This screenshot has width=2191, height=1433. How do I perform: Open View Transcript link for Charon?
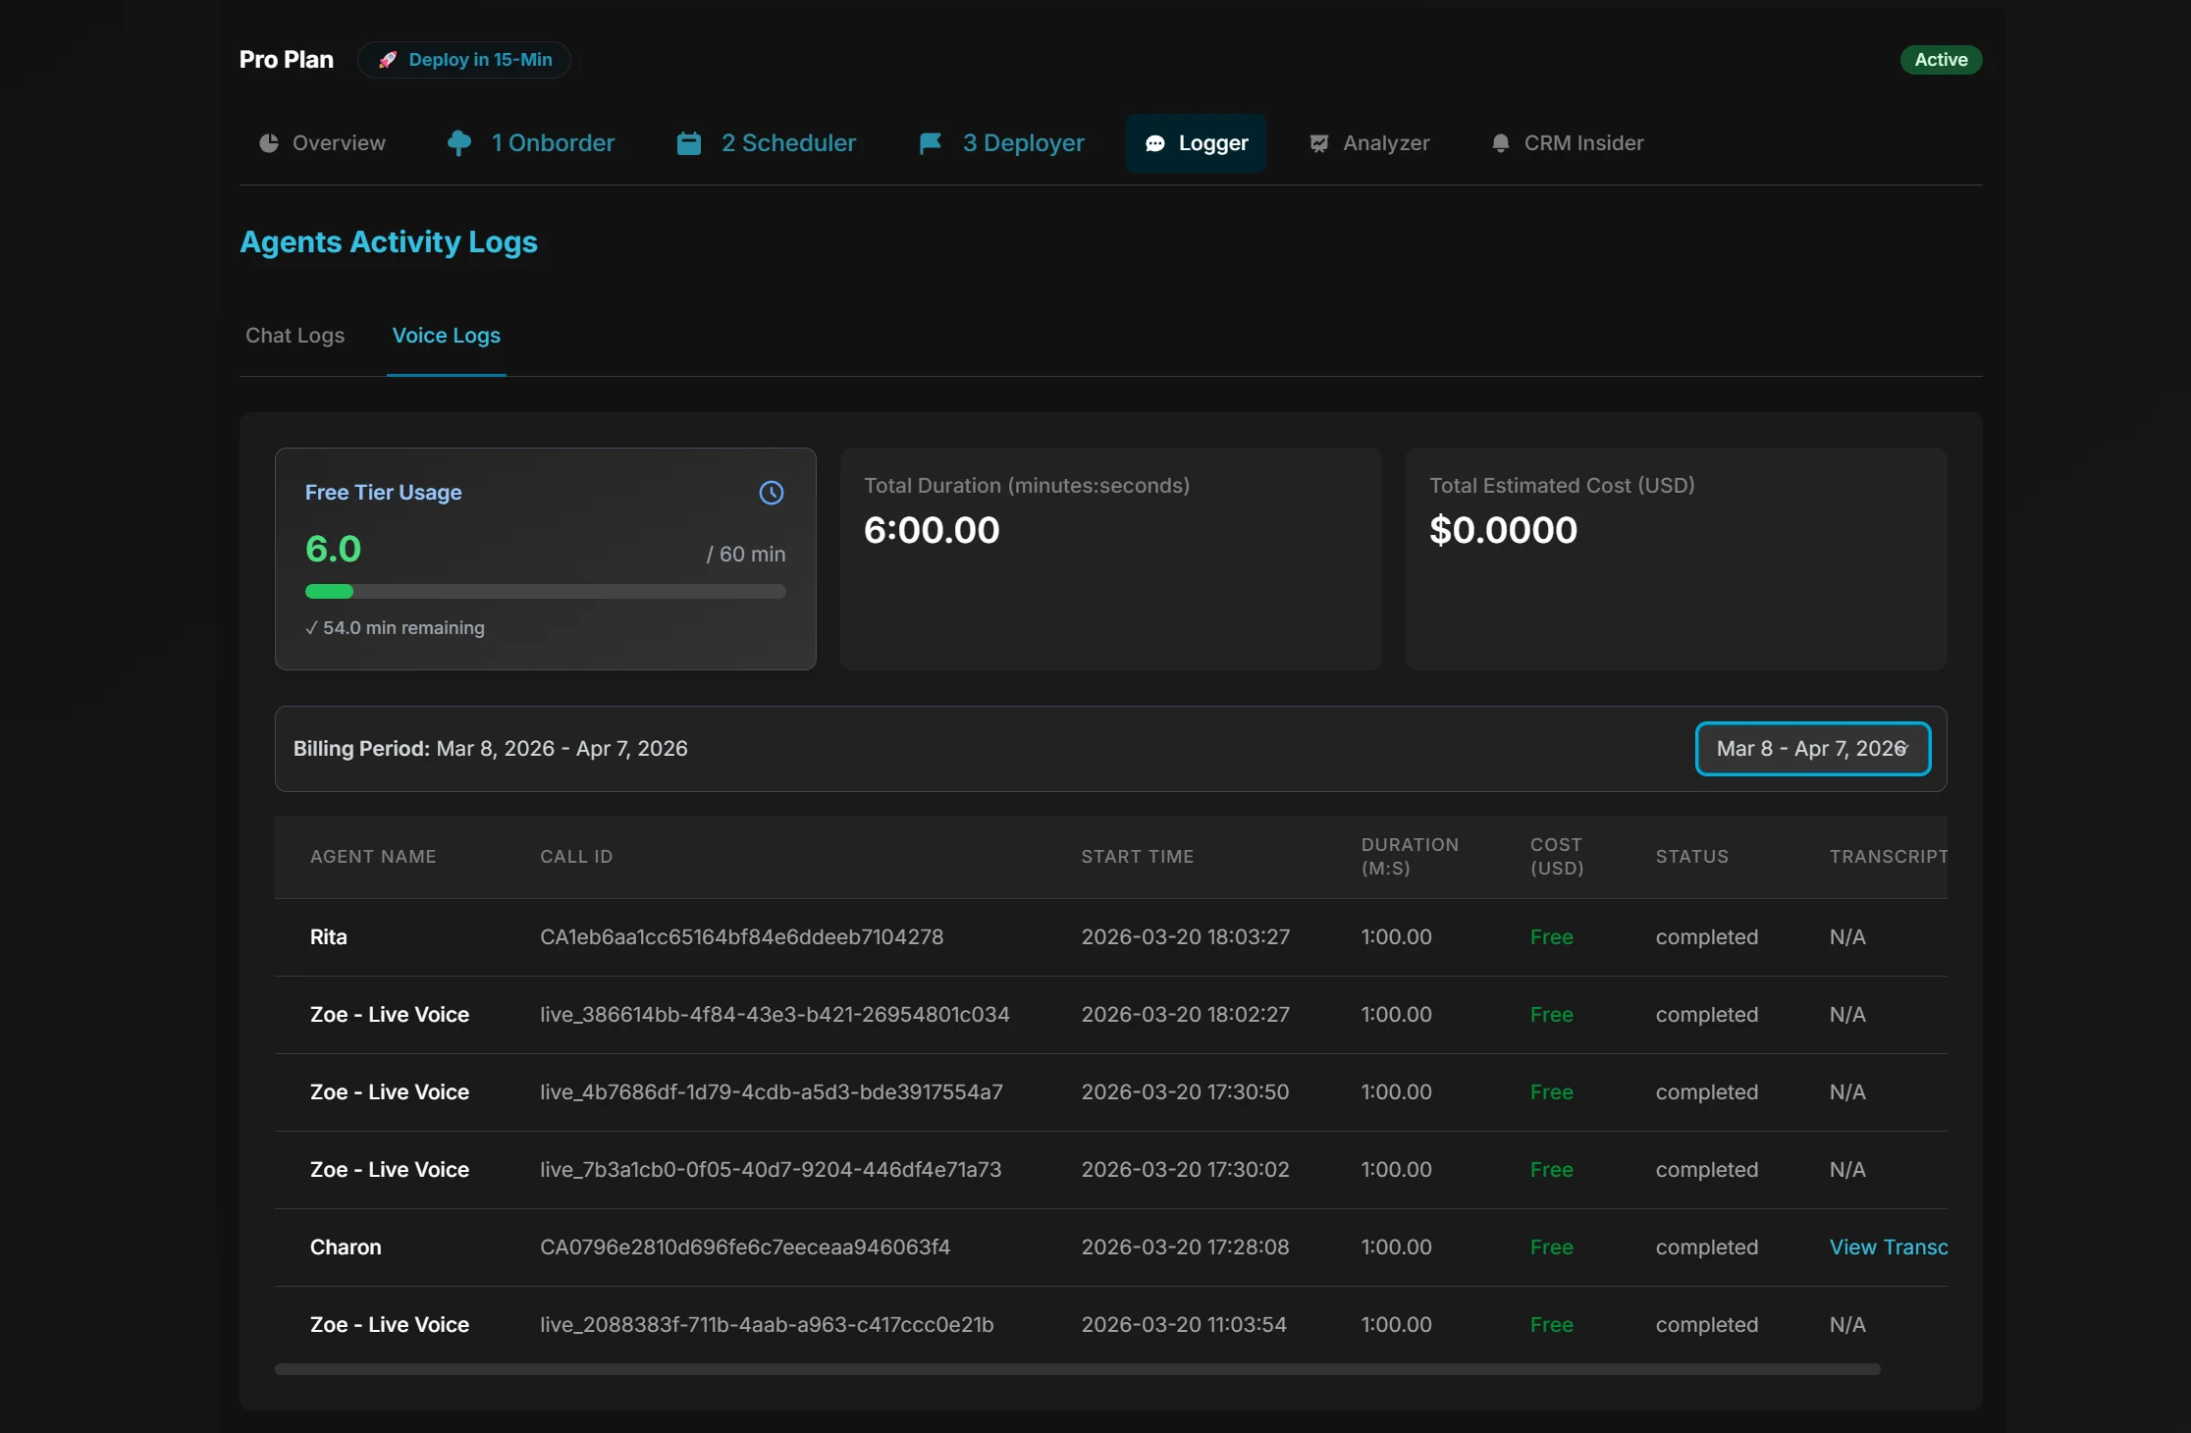pyautogui.click(x=1888, y=1247)
